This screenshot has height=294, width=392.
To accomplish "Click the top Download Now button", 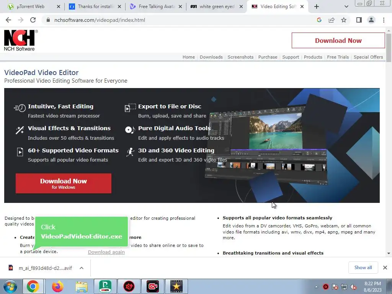I will 338,41.
